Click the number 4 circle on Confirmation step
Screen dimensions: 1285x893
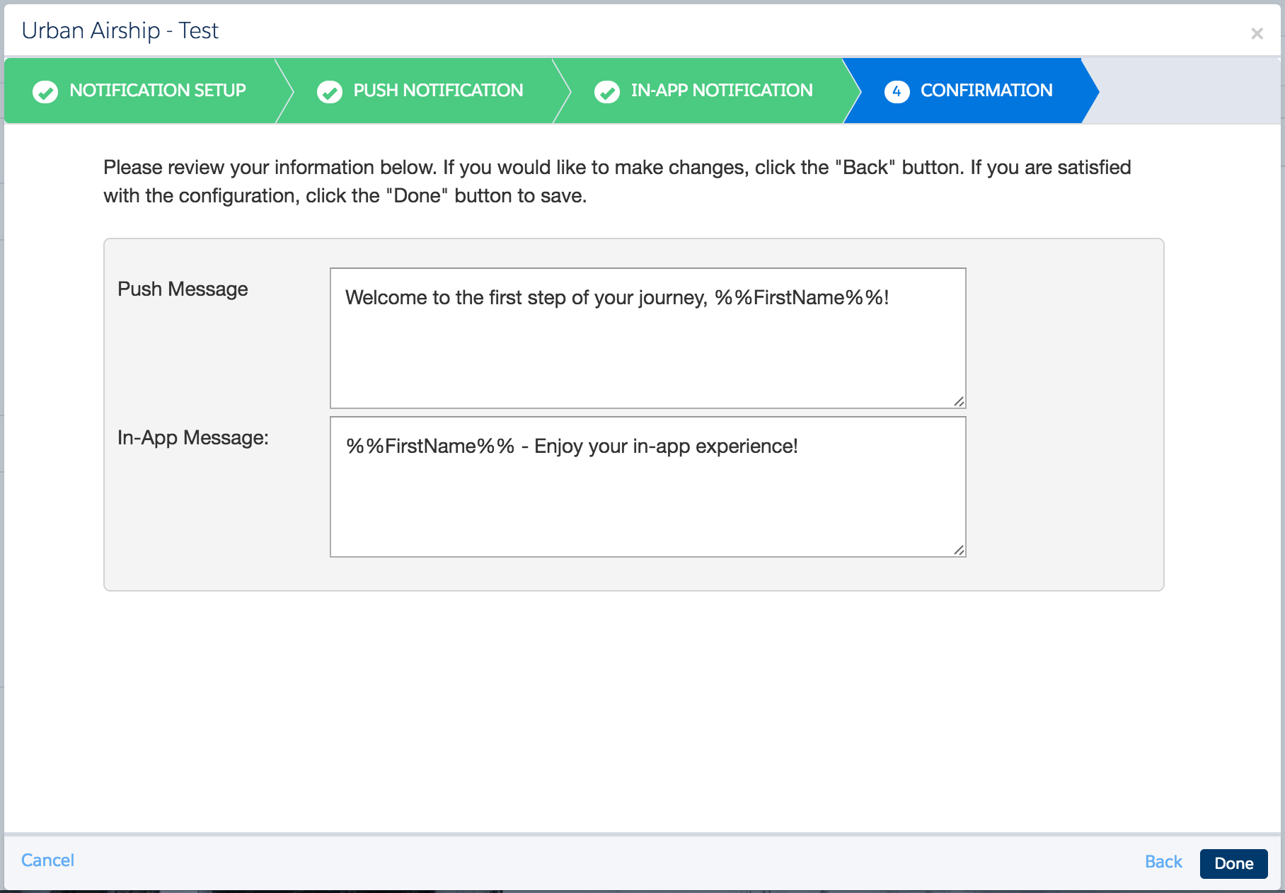(x=897, y=91)
